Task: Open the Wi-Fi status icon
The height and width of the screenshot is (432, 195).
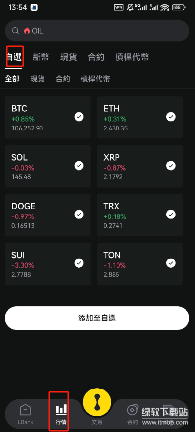Action: [x=165, y=8]
